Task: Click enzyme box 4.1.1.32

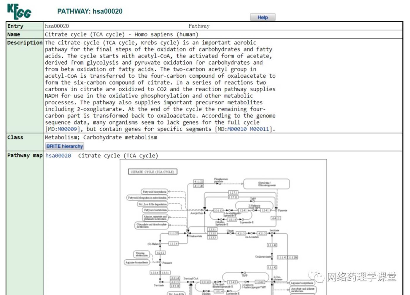Action: pyautogui.click(x=199, y=182)
